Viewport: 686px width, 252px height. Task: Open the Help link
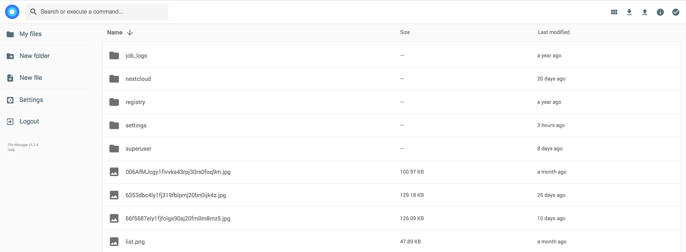[11, 150]
